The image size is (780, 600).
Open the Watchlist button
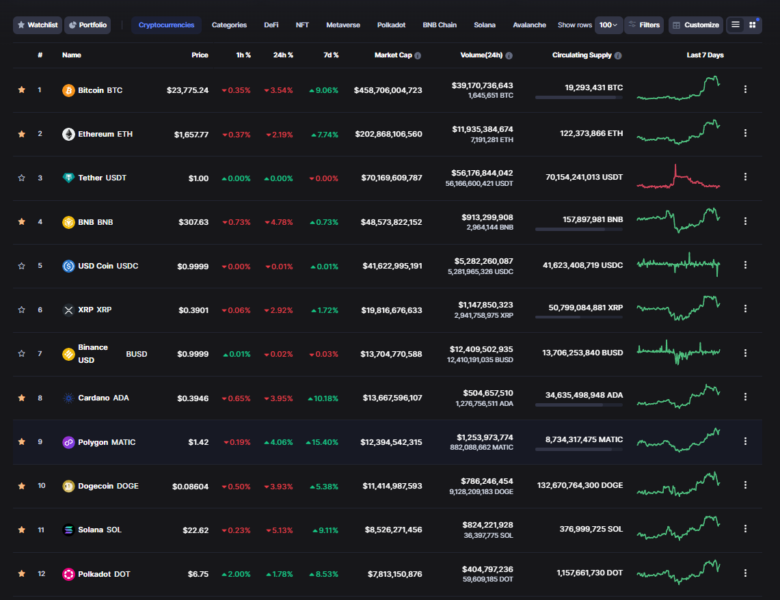pyautogui.click(x=38, y=25)
